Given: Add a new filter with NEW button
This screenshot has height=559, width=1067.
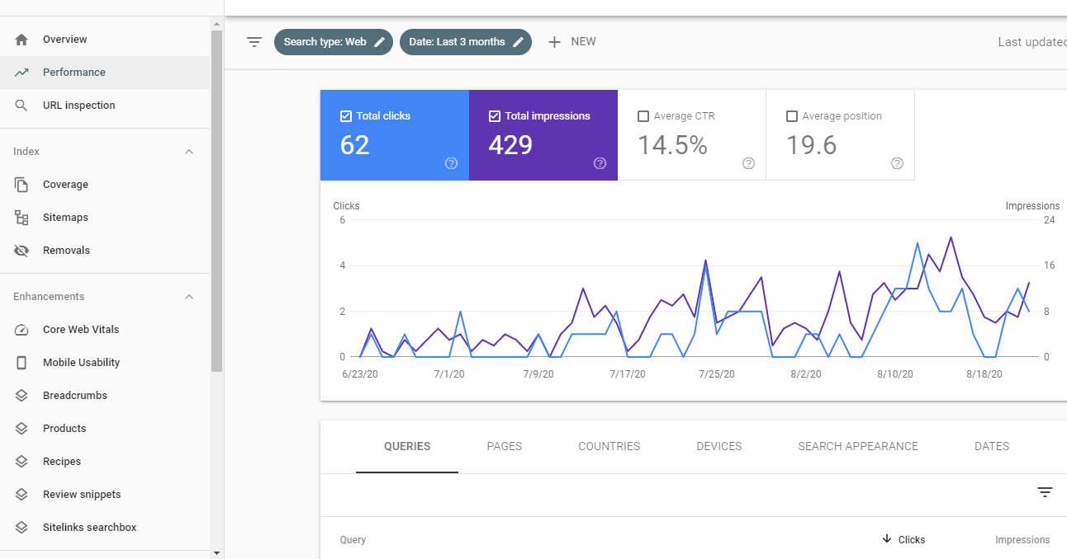Looking at the screenshot, I should [571, 42].
